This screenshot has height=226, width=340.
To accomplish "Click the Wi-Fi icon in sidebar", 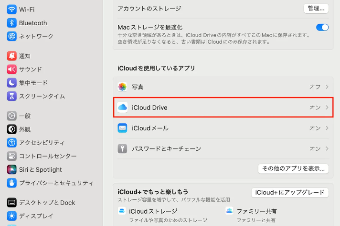I will [11, 10].
